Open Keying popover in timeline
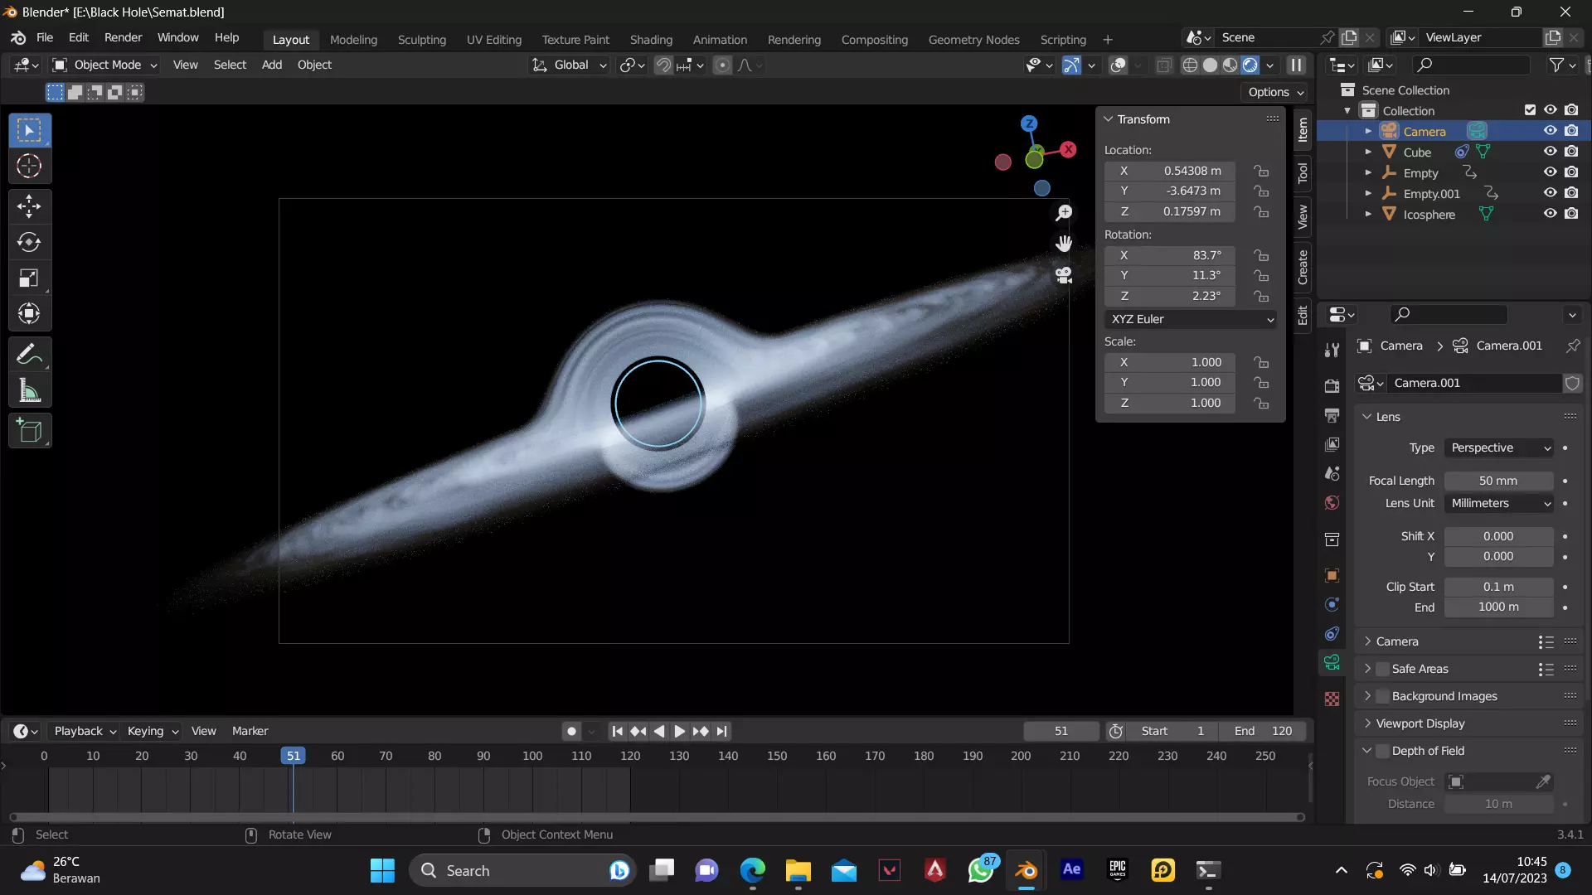1592x895 pixels. pyautogui.click(x=153, y=731)
